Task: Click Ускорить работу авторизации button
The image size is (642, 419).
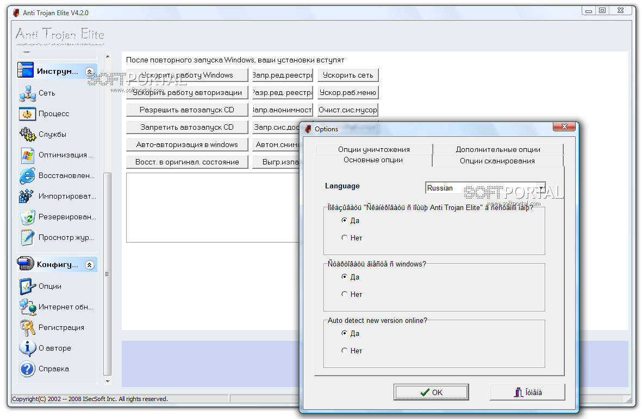Action: pyautogui.click(x=186, y=92)
